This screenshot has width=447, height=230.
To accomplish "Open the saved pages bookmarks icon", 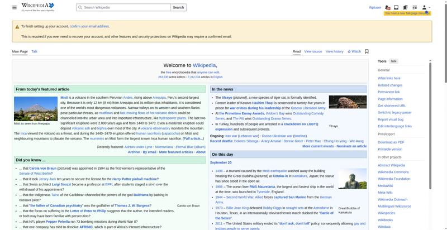I will 405,7.
